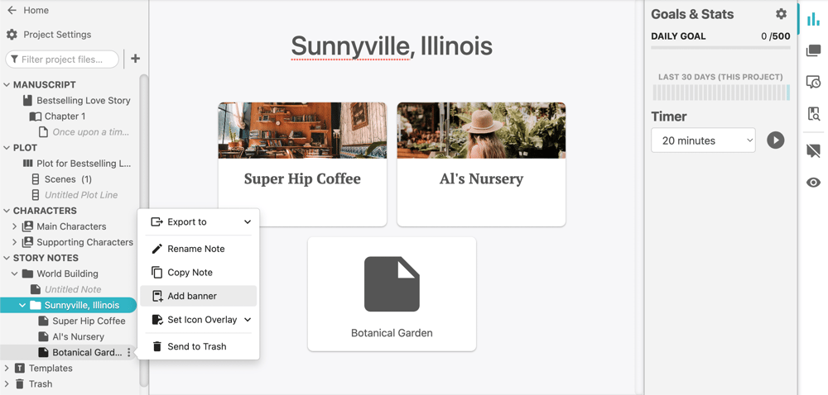Viewport: 828px width, 395px height.
Task: Click the Templates T icon
Action: pyautogui.click(x=20, y=368)
